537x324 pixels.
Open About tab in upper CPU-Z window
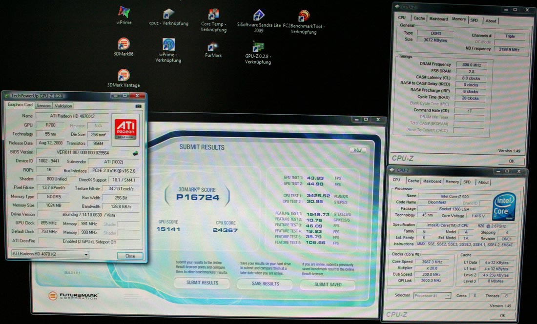(491, 21)
